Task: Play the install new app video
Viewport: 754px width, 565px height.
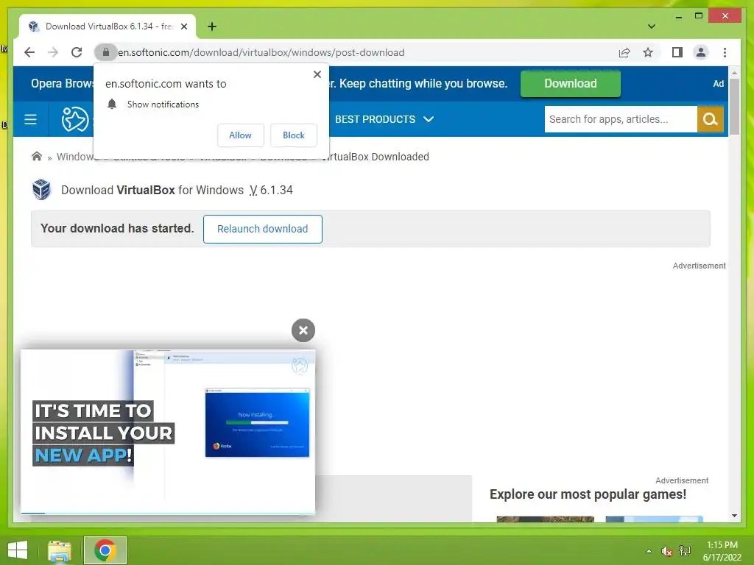Action: pos(168,431)
